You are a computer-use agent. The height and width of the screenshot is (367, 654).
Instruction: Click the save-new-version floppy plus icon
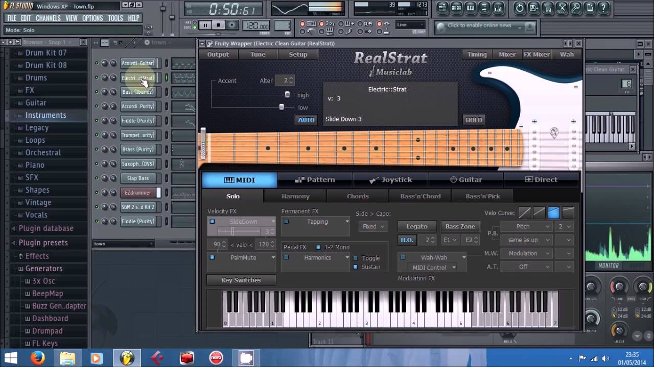click(533, 8)
